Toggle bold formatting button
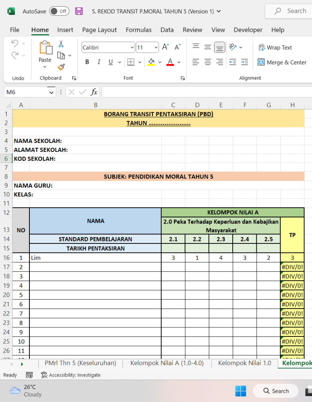 click(x=87, y=62)
